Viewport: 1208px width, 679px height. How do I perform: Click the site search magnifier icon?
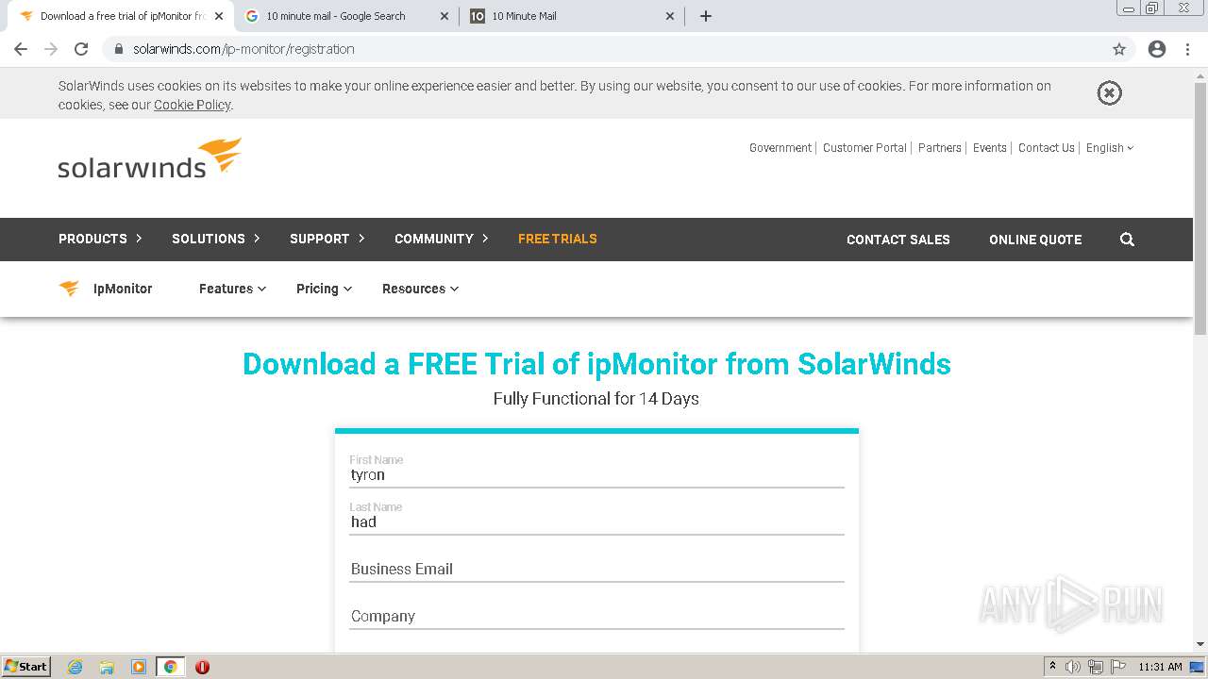coord(1127,240)
